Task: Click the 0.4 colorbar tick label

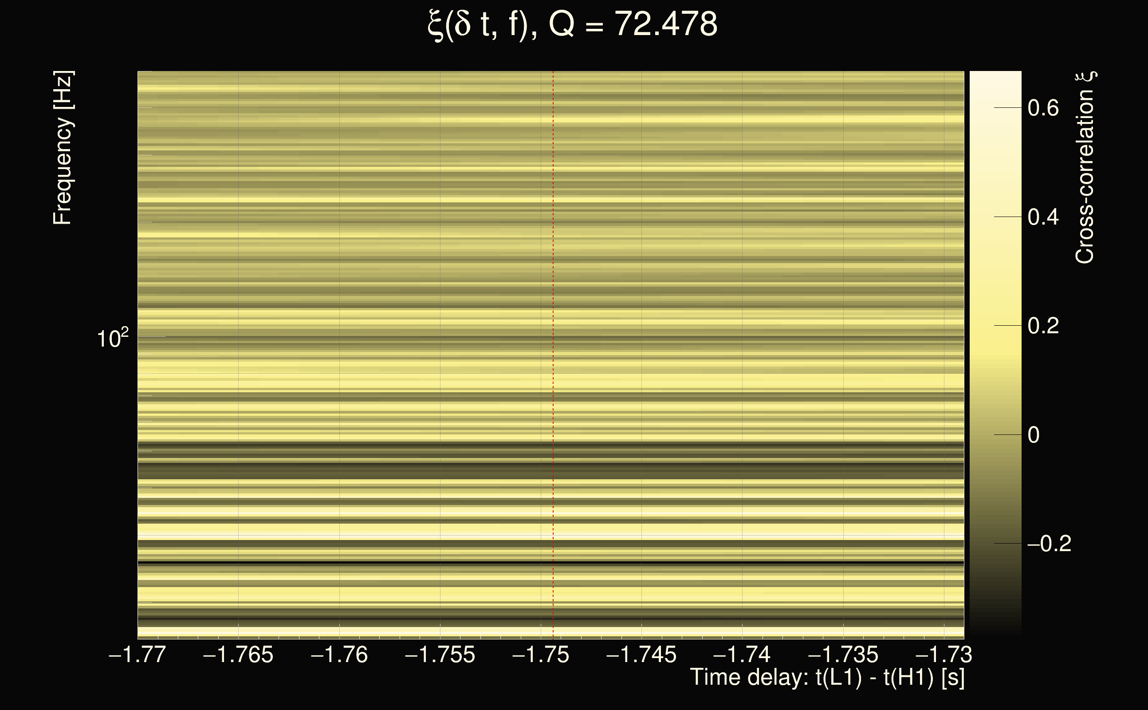Action: tap(1043, 217)
